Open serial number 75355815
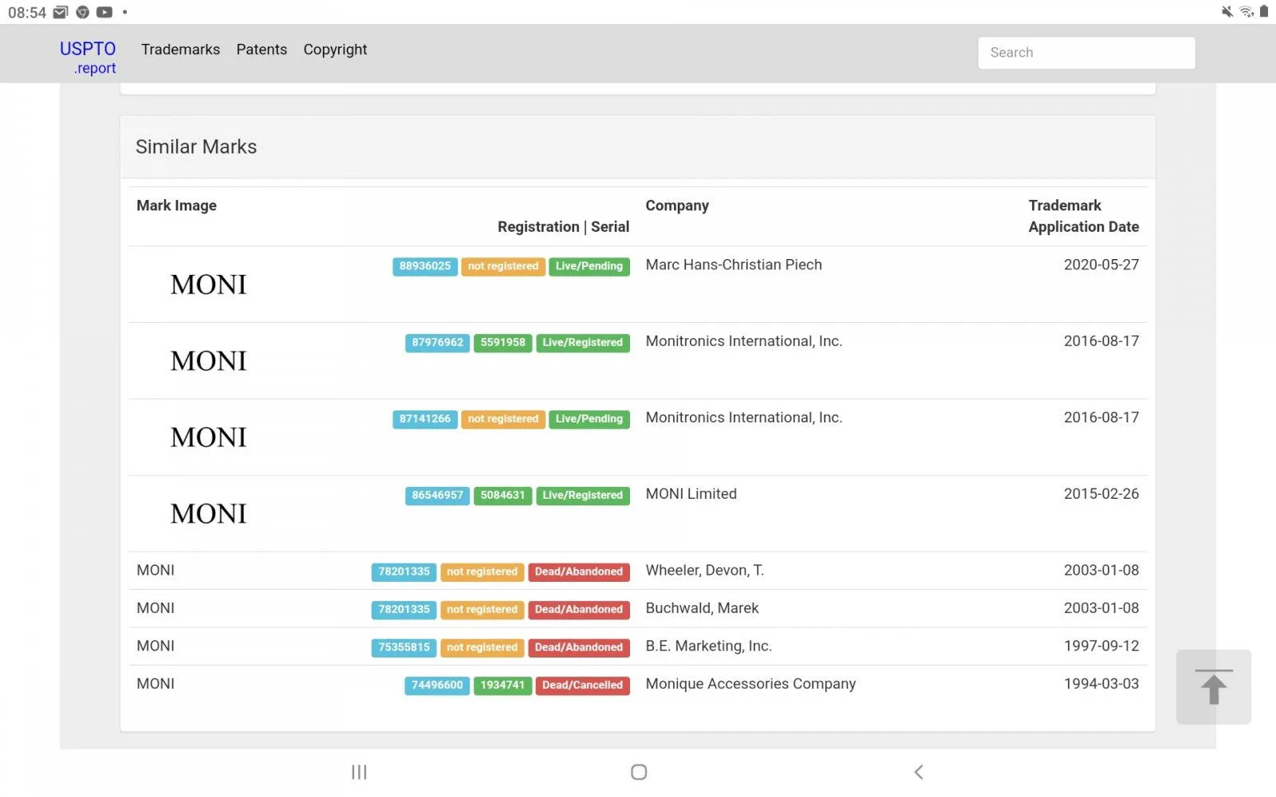 coord(404,647)
